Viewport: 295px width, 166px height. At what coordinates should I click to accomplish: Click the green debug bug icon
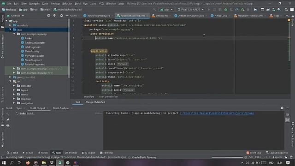coord(225,10)
